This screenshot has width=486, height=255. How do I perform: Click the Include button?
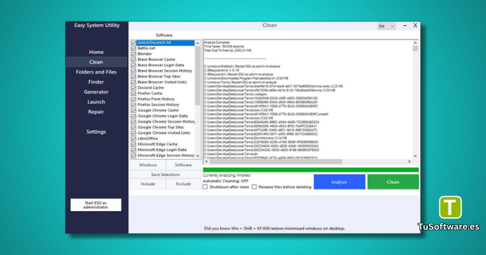148,184
